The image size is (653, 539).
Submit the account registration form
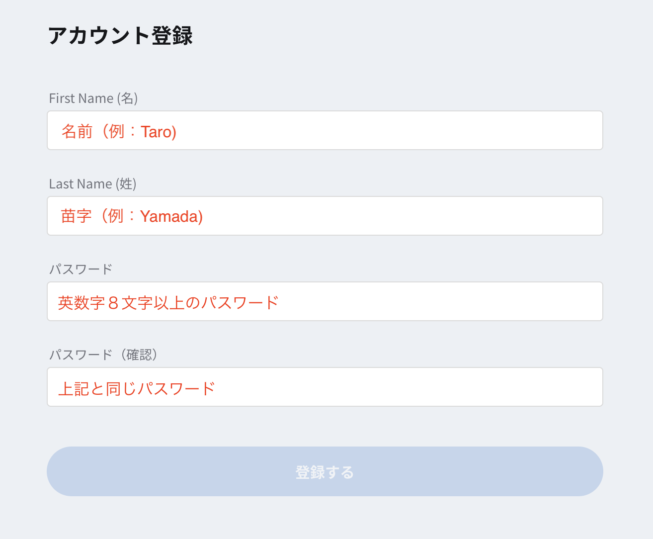pyautogui.click(x=325, y=471)
